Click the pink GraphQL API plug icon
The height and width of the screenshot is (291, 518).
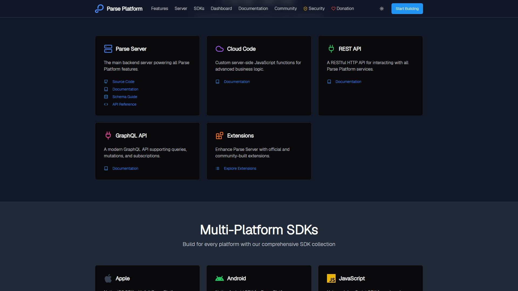pos(108,136)
